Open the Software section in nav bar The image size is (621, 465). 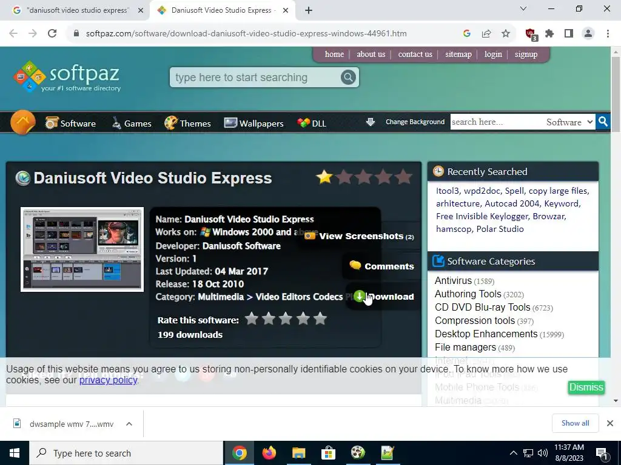pyautogui.click(x=70, y=124)
